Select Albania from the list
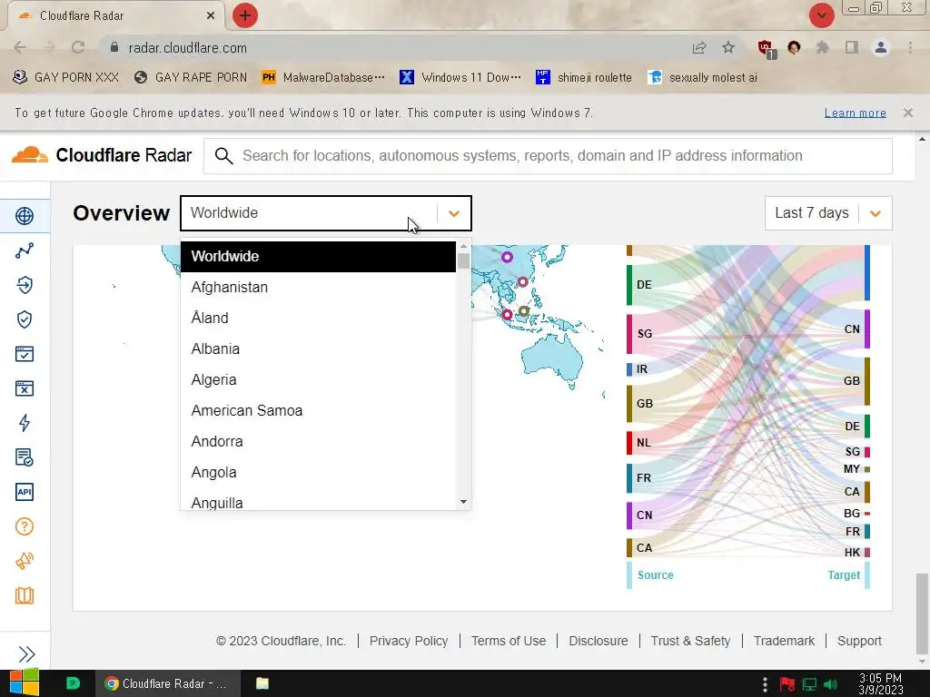930x697 pixels. click(x=318, y=348)
